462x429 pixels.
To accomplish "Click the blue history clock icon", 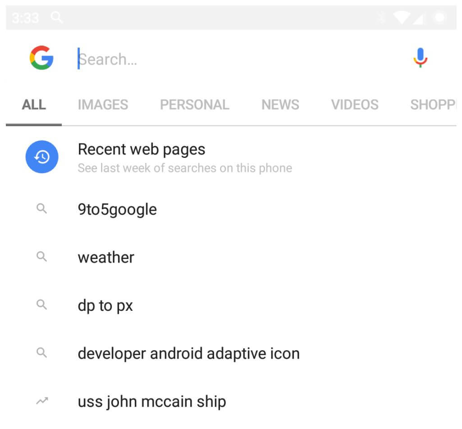I will point(41,157).
